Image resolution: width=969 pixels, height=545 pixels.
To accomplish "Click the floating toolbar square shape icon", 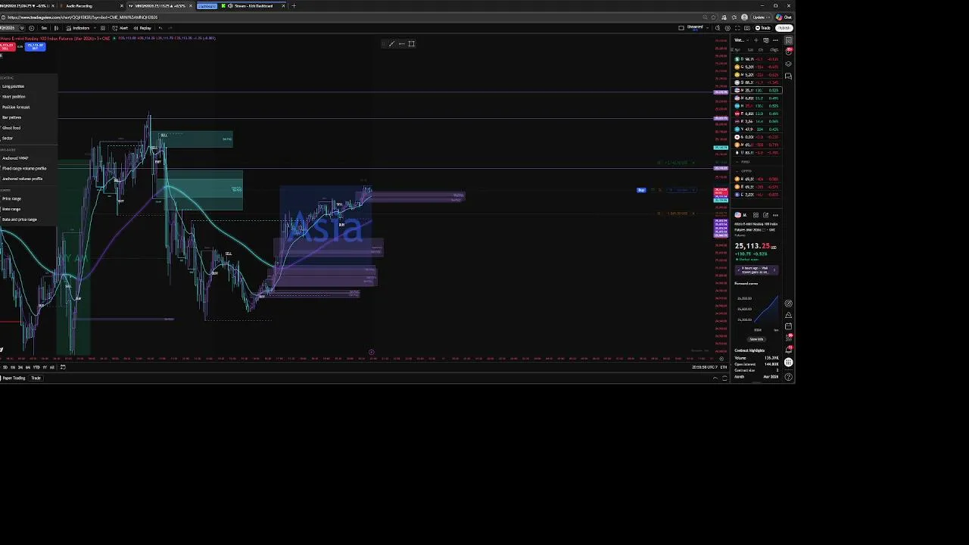I will [411, 44].
